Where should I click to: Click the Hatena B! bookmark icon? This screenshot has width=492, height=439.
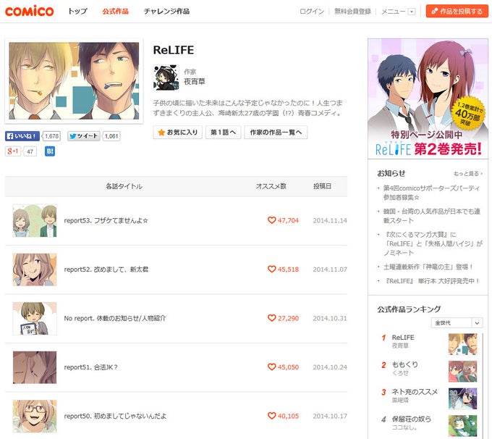tap(50, 151)
